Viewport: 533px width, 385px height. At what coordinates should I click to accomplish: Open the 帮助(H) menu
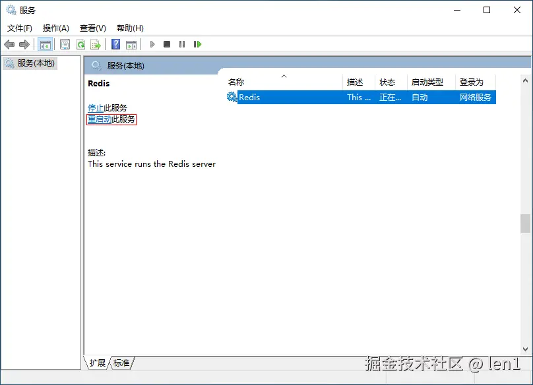click(130, 28)
